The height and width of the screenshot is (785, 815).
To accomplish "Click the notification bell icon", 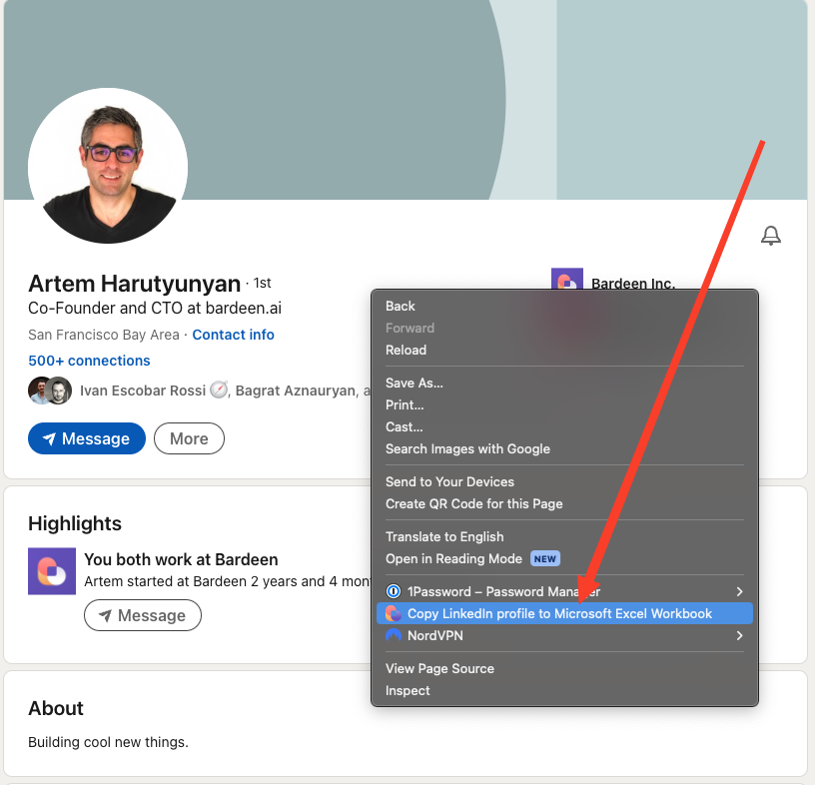I will coord(771,236).
